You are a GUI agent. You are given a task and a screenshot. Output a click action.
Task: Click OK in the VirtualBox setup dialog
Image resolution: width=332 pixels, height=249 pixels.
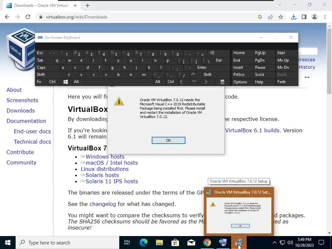[168, 140]
